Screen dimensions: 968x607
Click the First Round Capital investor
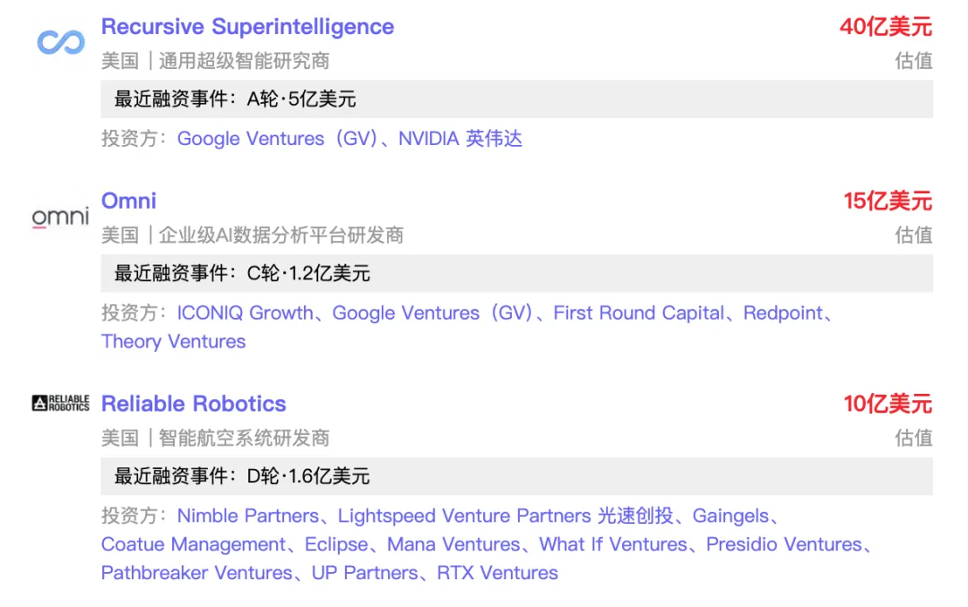pyautogui.click(x=638, y=313)
